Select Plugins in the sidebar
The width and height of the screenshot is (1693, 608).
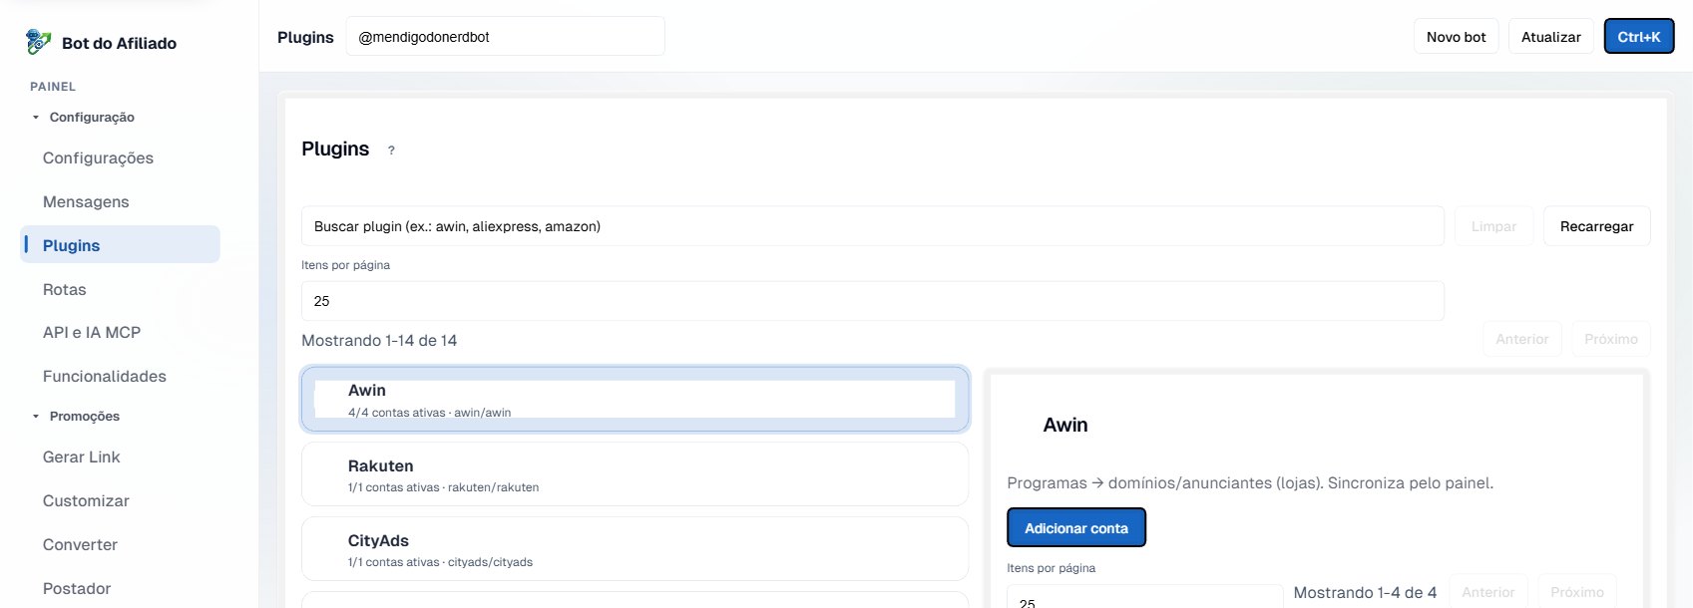coord(120,244)
